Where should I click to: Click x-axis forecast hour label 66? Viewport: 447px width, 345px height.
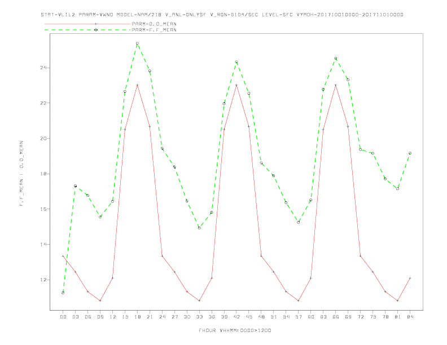(336, 317)
